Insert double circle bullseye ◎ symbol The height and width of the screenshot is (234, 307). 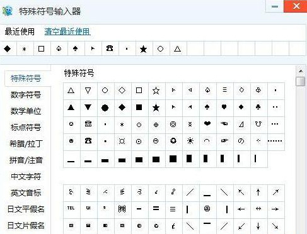click(x=173, y=125)
